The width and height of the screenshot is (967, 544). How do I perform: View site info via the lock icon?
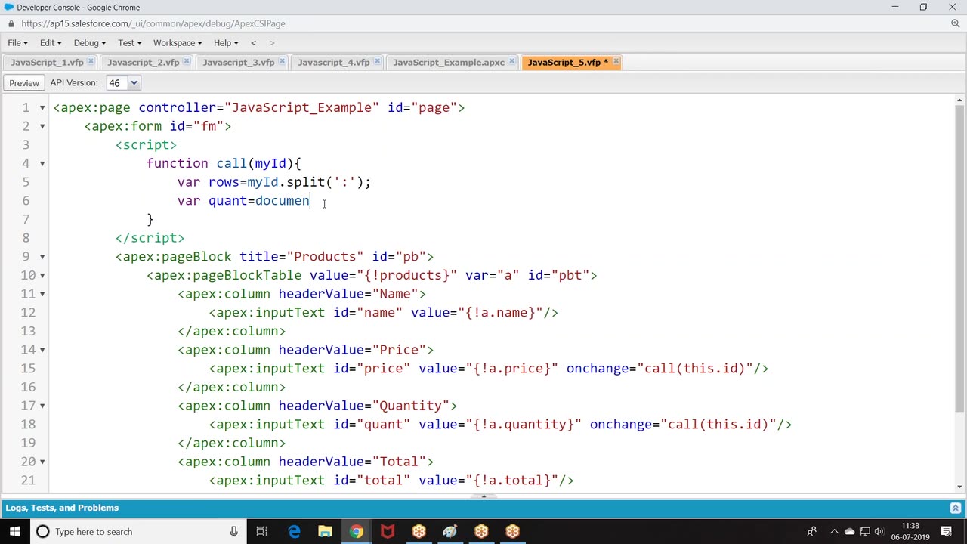tap(11, 23)
